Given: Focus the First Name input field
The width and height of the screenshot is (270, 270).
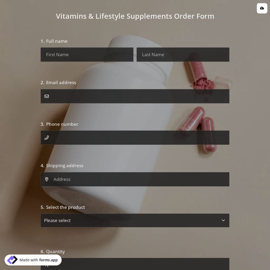Looking at the screenshot, I should point(87,55).
